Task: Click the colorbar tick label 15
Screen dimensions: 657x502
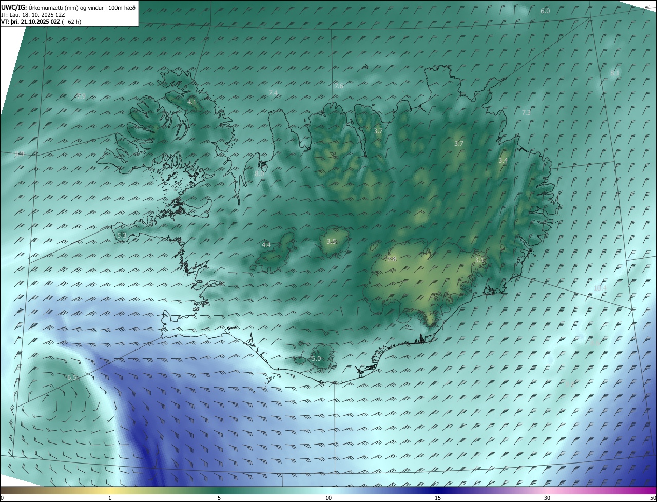Action: point(438,498)
